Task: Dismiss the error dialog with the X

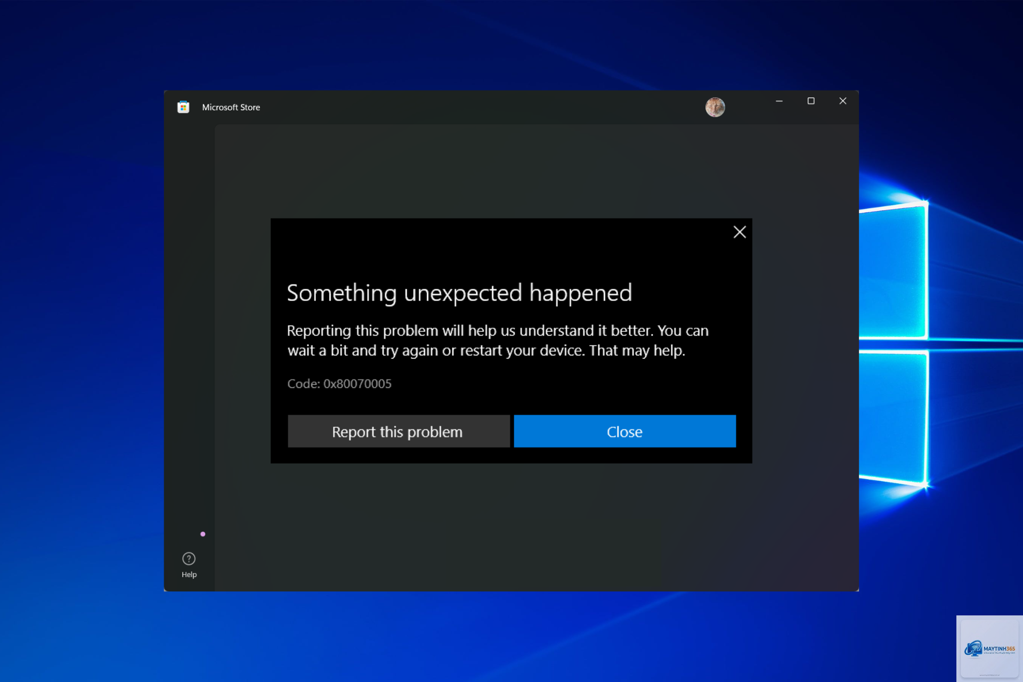Action: [x=740, y=232]
